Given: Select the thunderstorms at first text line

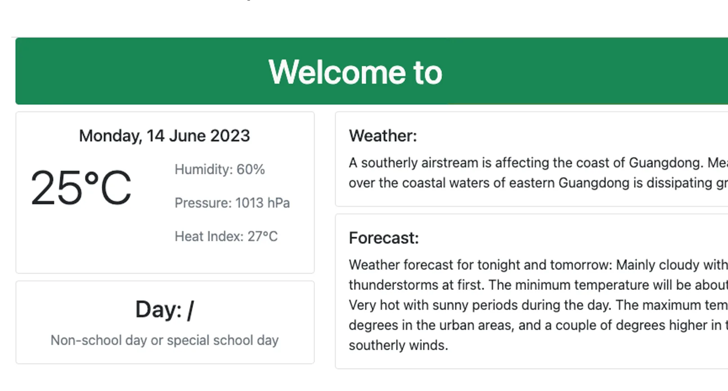Looking at the screenshot, I should (x=538, y=285).
